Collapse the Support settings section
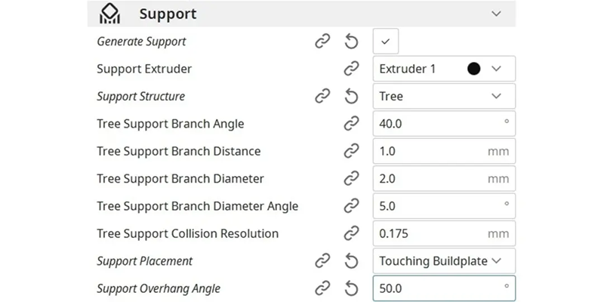Image resolution: width=604 pixels, height=302 pixels. pos(496,14)
